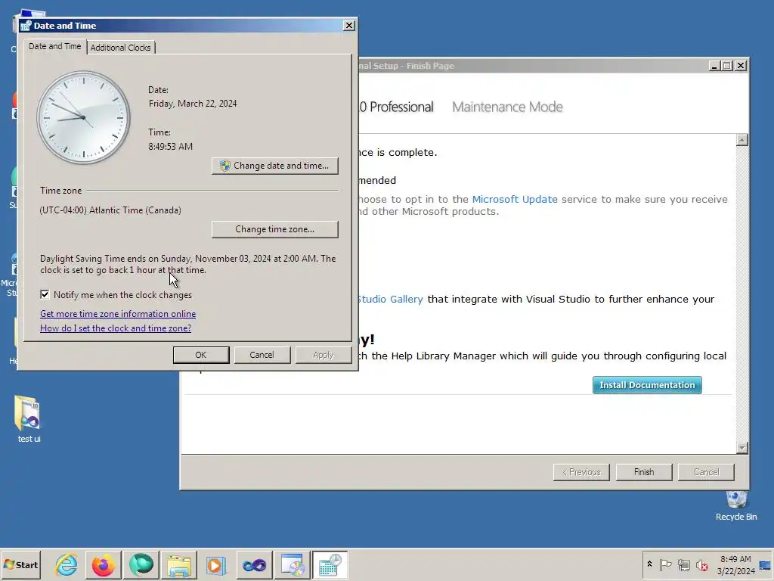The image size is (774, 581).
Task: Click the Date and Time title bar icon
Action: click(x=26, y=25)
